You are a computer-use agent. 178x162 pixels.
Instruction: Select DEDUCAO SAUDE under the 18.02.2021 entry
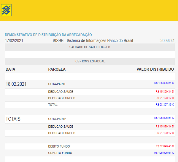61,92
